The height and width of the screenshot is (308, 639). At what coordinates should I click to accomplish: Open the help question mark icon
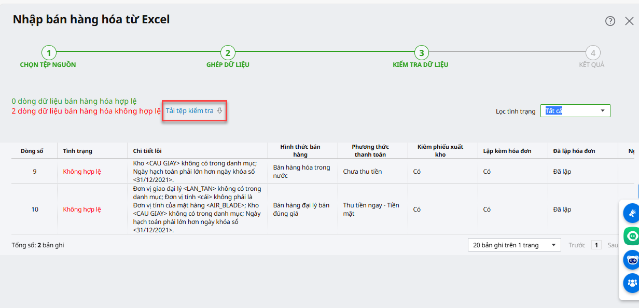pyautogui.click(x=610, y=21)
